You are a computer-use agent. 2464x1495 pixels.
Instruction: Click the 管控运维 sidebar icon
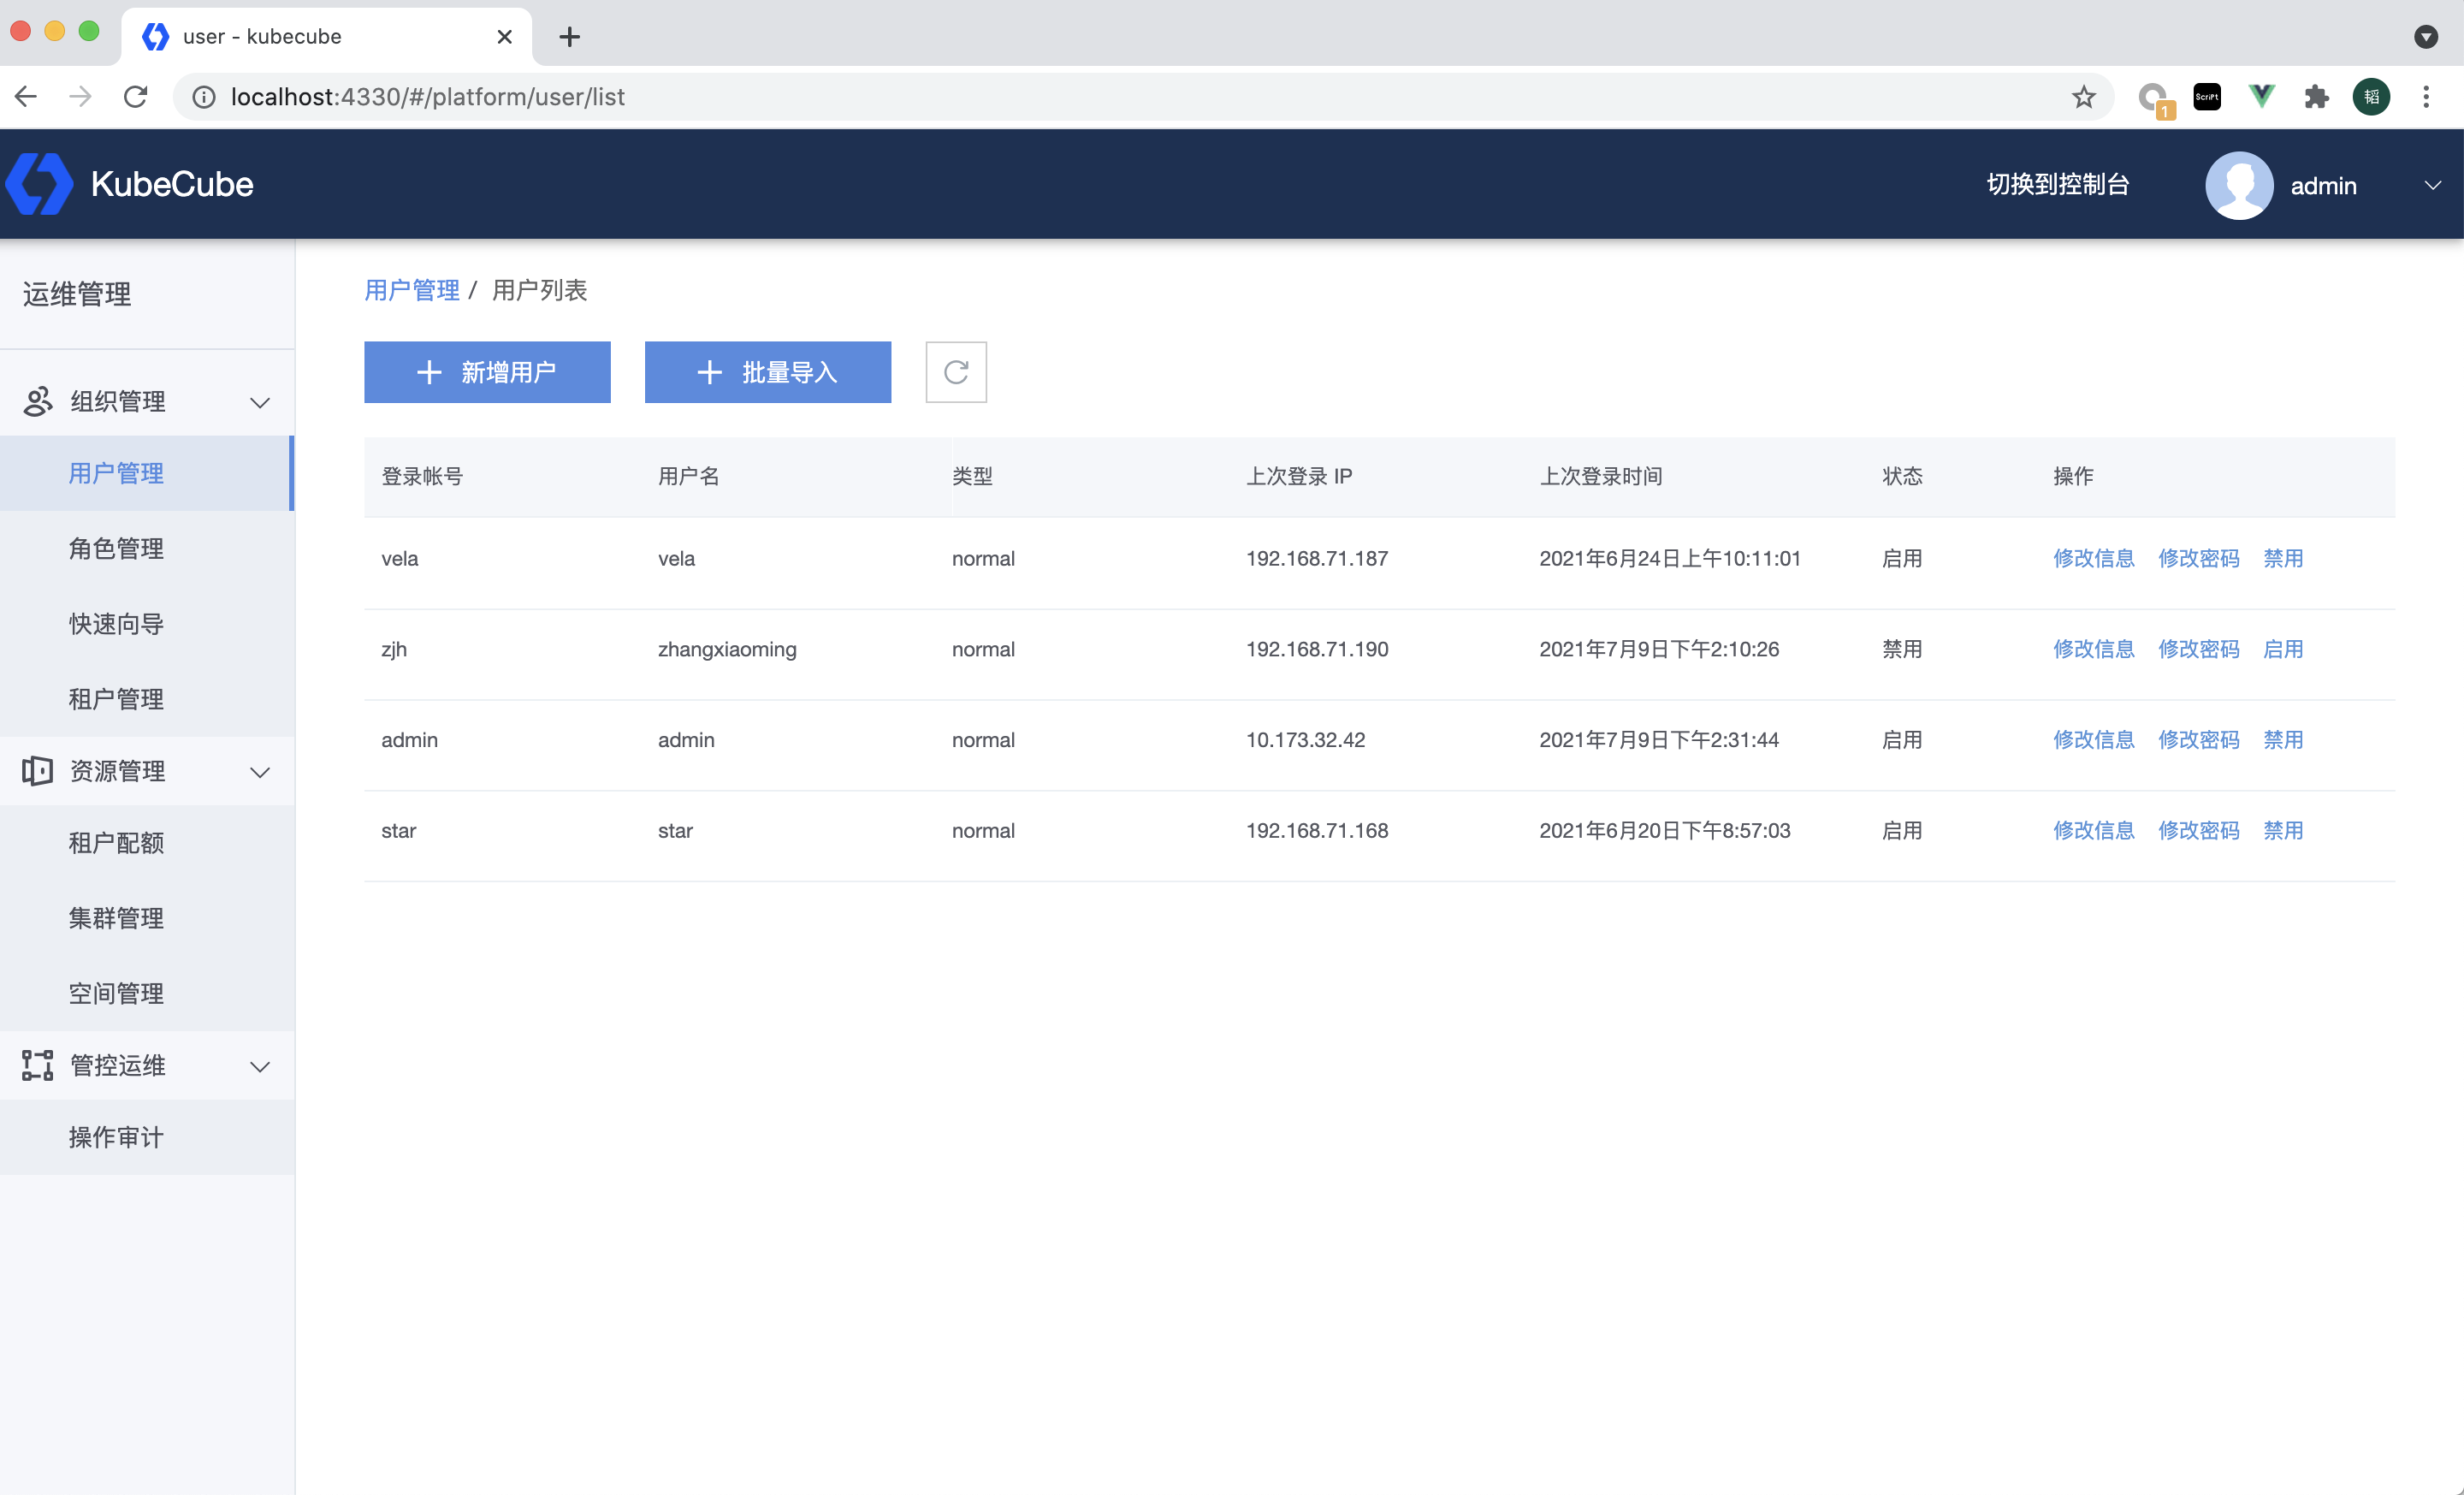38,1065
